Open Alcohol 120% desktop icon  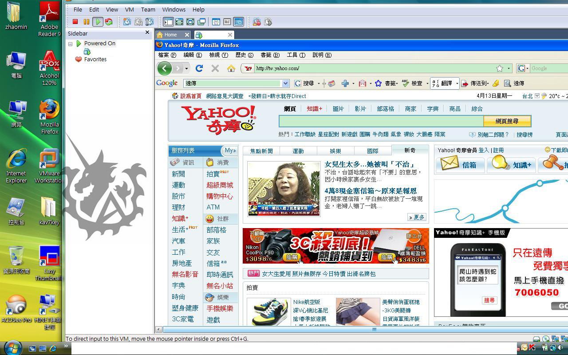pyautogui.click(x=49, y=67)
